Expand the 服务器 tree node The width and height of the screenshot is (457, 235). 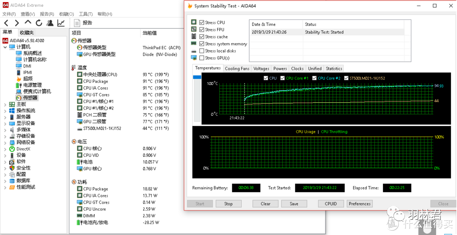(x=5, y=117)
